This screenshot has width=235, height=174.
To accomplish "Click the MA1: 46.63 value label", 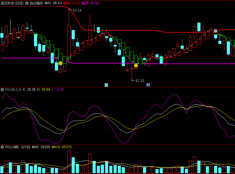I will [53, 3].
